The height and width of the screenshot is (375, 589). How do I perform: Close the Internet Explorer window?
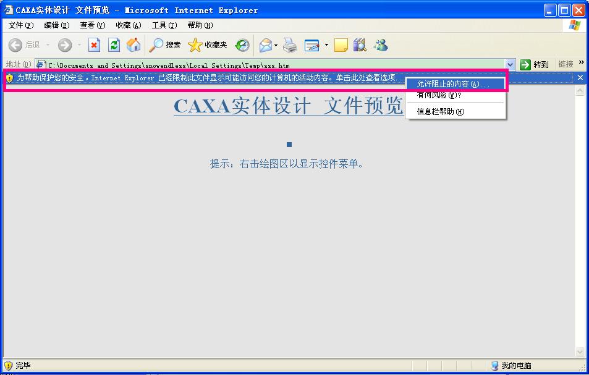578,10
